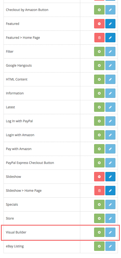
Task: Delete the Slideshow > Home Page module
Action: [99, 191]
